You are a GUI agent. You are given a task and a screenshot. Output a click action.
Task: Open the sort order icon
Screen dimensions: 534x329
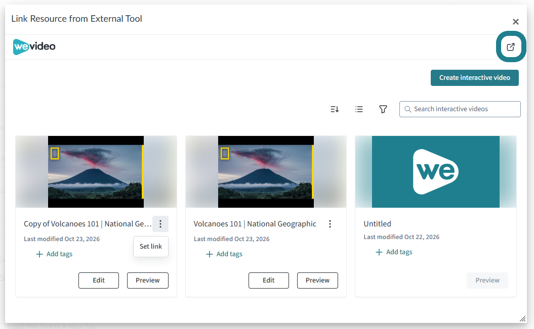(x=335, y=109)
